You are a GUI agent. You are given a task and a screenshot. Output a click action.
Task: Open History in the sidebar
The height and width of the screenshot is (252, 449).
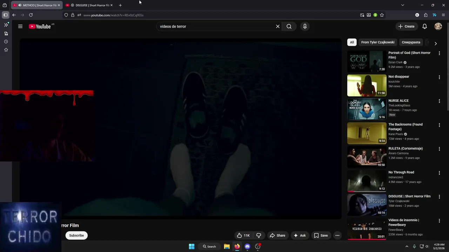pos(6,42)
